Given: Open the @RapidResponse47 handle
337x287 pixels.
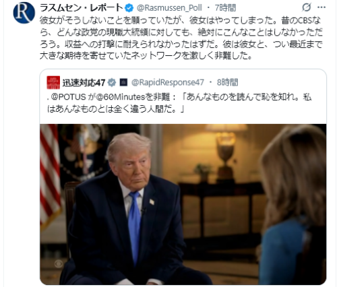Looking at the screenshot, I should (x=168, y=82).
